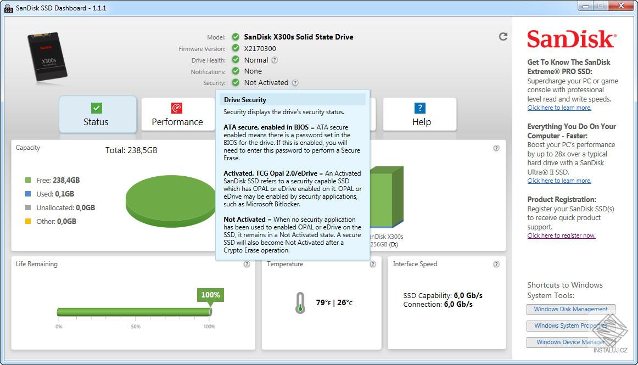
Task: Click the green checkmark beside Model
Action: click(x=236, y=37)
